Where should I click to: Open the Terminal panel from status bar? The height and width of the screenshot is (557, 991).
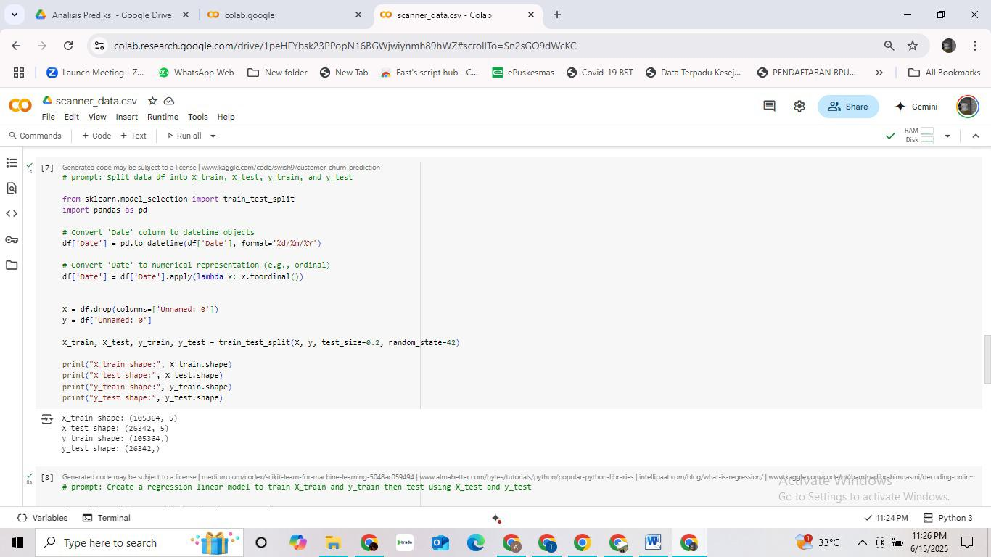106,518
